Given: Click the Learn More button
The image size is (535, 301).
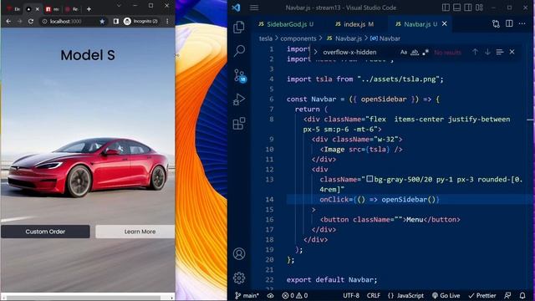Looking at the screenshot, I should pos(135,232).
